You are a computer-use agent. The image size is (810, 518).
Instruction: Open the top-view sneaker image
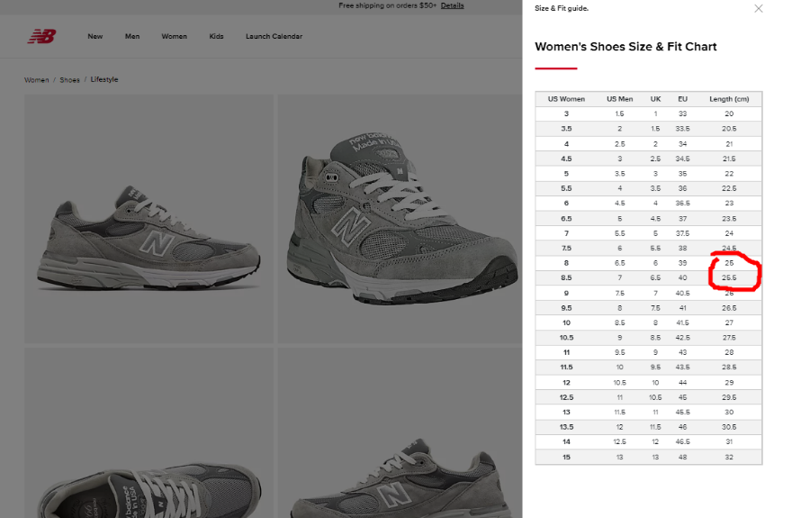click(x=148, y=432)
